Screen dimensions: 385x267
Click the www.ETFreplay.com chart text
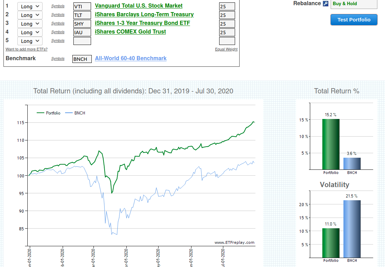(x=234, y=242)
